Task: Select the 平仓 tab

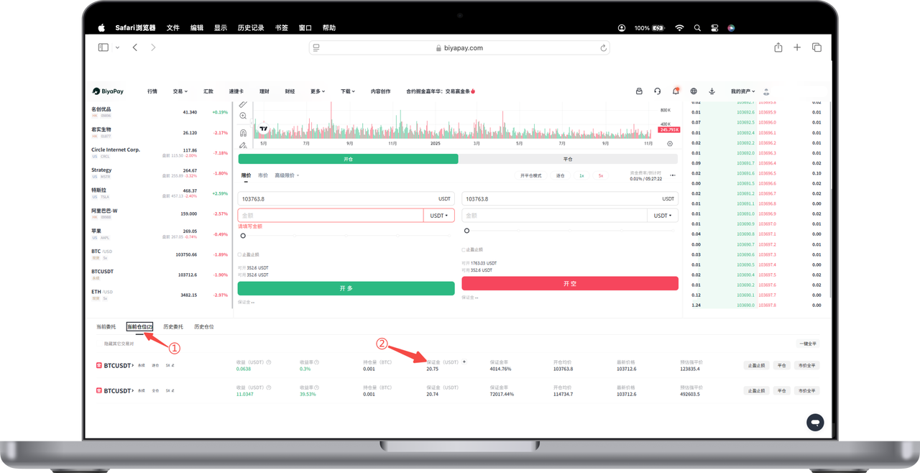Action: pyautogui.click(x=568, y=159)
